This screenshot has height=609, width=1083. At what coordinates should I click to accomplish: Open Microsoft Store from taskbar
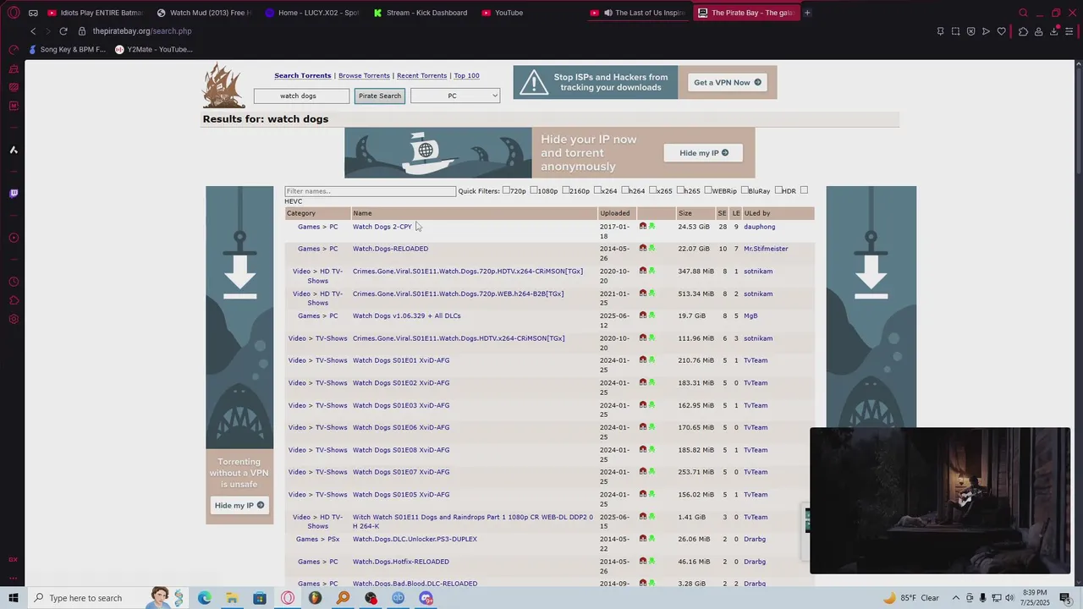tap(260, 598)
